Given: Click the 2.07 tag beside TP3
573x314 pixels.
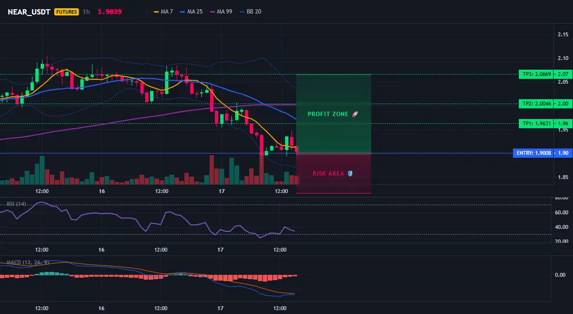Looking at the screenshot, I should click(563, 74).
